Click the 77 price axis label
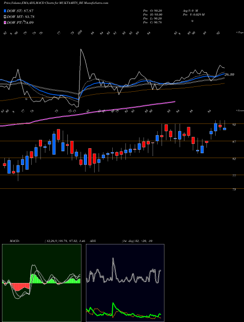The height and width of the screenshot is (322, 244). tap(234, 176)
